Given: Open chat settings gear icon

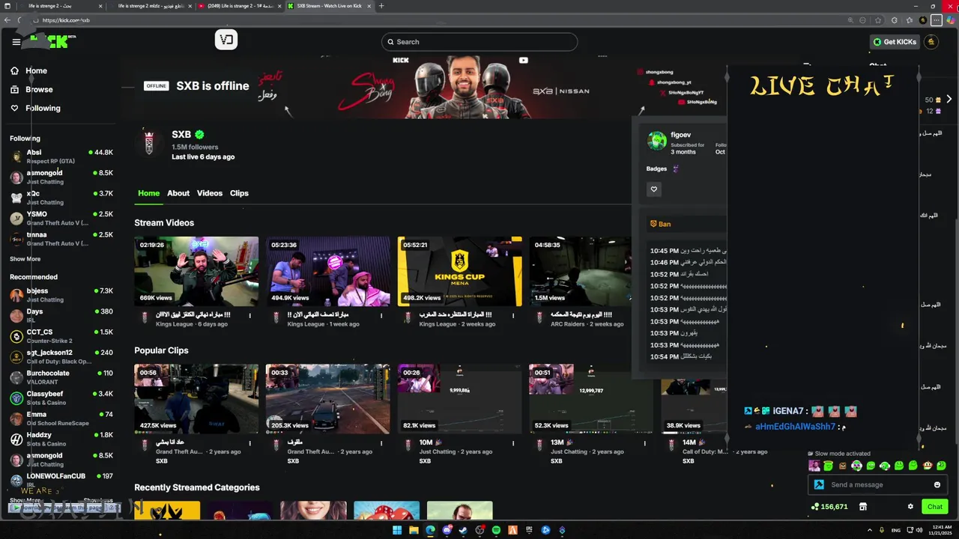Looking at the screenshot, I should [910, 507].
